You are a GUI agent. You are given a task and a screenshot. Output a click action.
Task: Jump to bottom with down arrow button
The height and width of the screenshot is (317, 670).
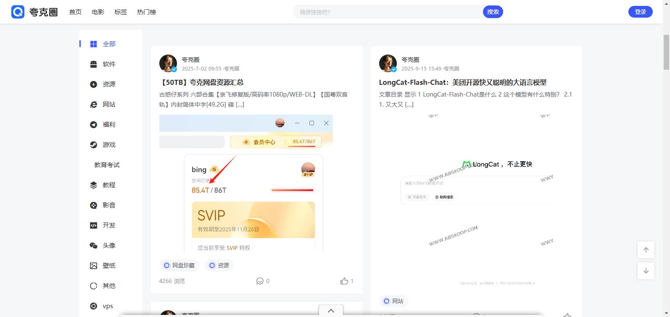(646, 271)
